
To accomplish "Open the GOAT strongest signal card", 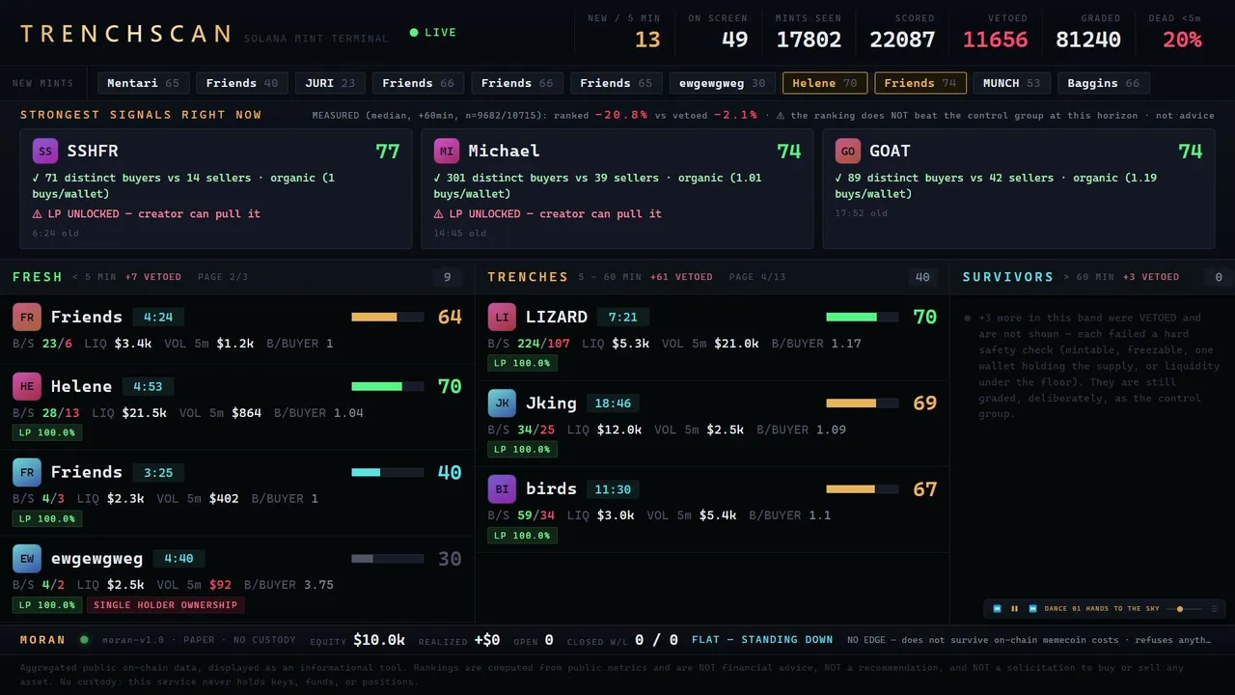I will tap(1019, 189).
